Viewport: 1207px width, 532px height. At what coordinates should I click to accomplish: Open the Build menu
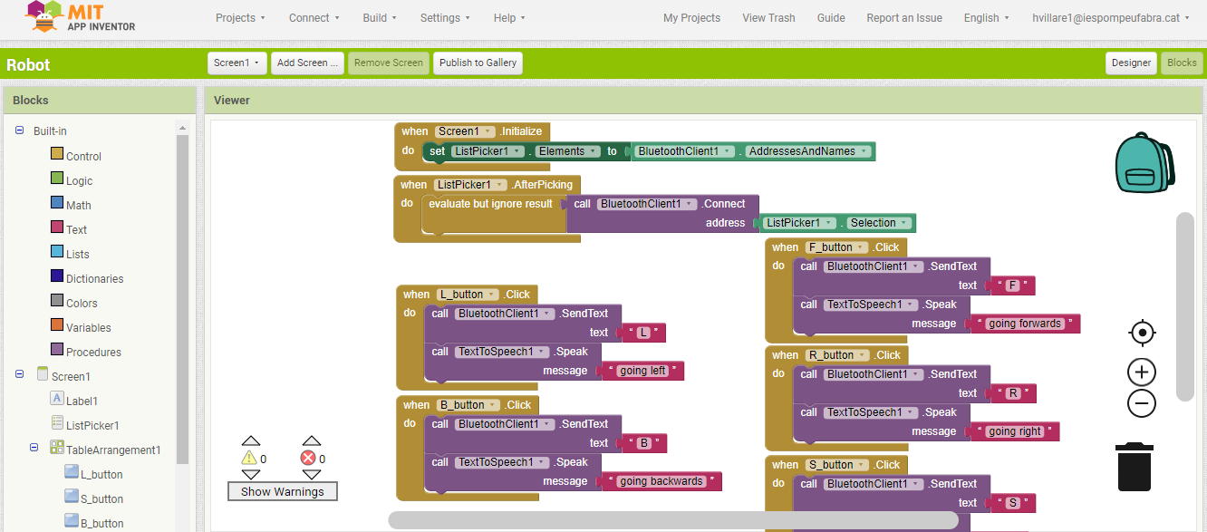tap(380, 17)
